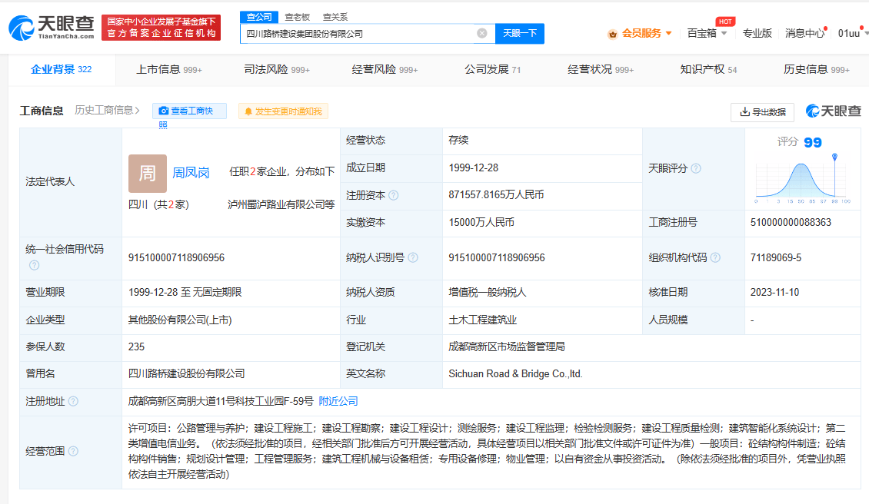Screen dimensions: 869x504
Task: Switch to the 经营风险 tab
Action: [385, 69]
